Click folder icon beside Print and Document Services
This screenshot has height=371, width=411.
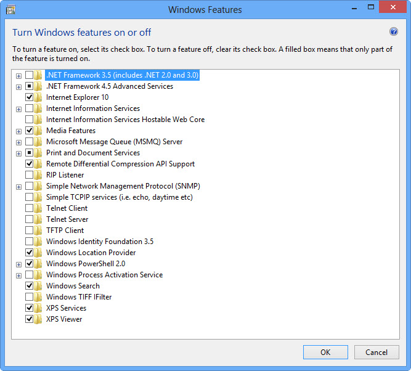tap(38, 153)
